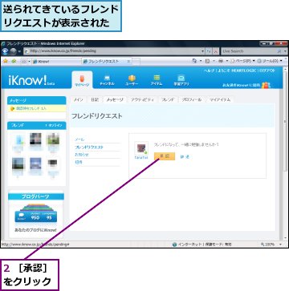Switch to the アクティビティ page tab
The width and height of the screenshot is (289, 291).
[142, 99]
